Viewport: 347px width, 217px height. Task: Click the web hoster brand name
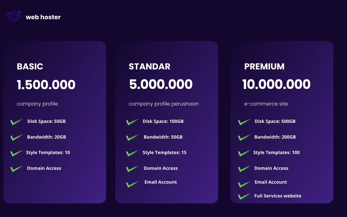43,17
